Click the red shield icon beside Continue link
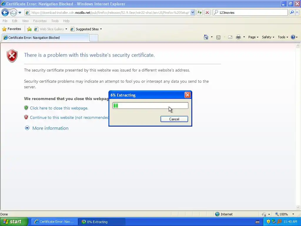The image size is (301, 226). point(26,117)
